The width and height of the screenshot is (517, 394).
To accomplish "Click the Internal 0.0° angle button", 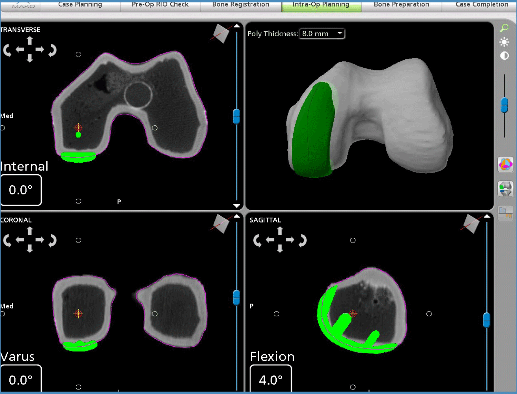I will coord(21,190).
